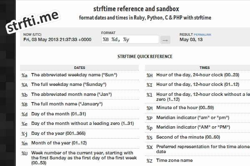The height and width of the screenshot is (166, 250).
Task: Click the %I 12-hour clock code
Action: point(149,85)
